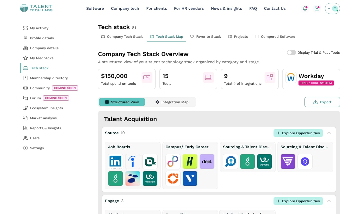Click the Export button

(322, 102)
